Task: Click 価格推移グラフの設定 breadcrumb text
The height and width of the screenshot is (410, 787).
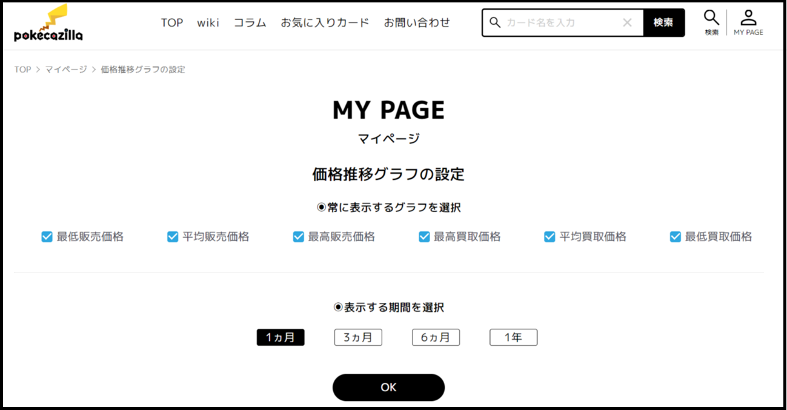Action: (143, 70)
